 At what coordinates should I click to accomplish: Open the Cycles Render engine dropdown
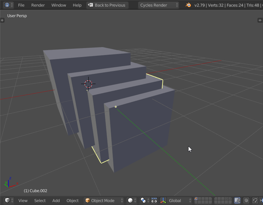click(x=158, y=5)
